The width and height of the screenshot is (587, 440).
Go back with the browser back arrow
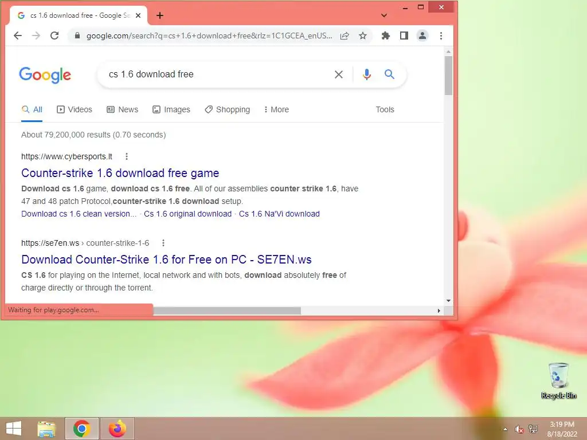point(18,36)
